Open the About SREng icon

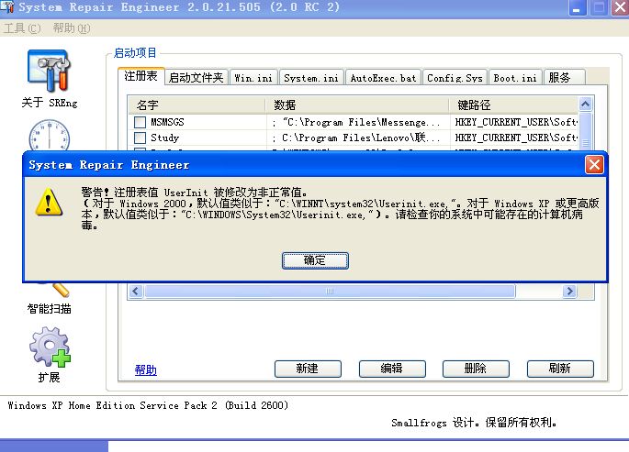coord(49,71)
